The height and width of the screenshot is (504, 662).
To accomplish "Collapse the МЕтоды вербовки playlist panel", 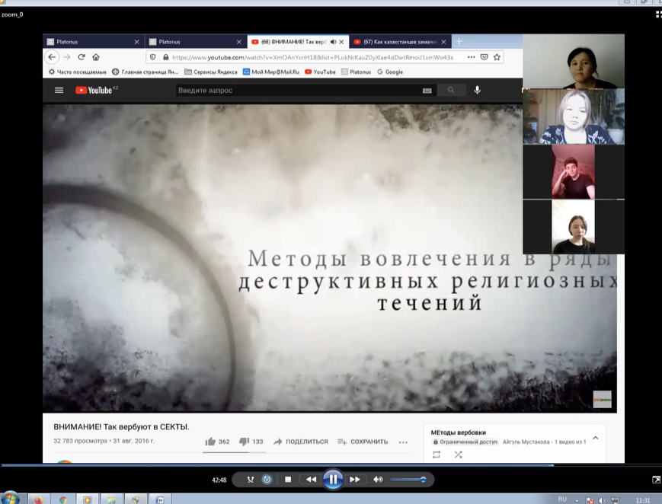I will pos(595,438).
